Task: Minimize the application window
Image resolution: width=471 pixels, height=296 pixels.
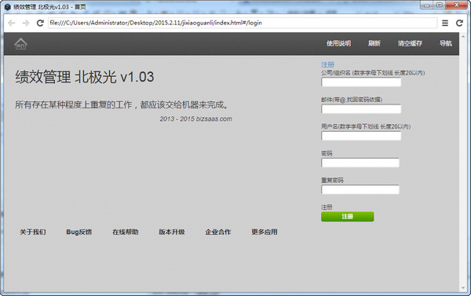Action: [x=426, y=5]
